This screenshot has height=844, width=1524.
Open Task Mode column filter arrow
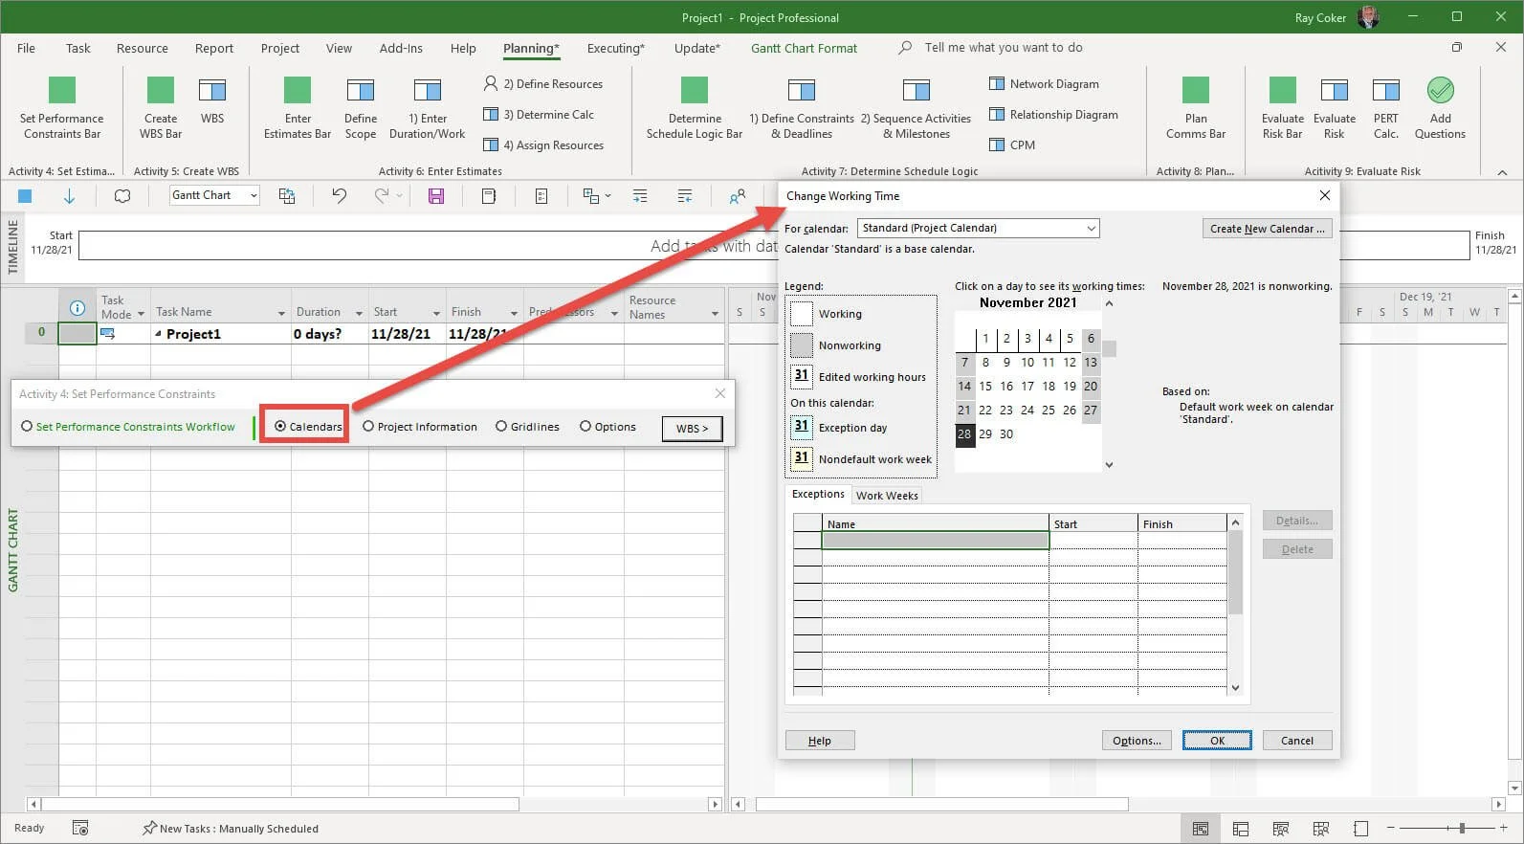pyautogui.click(x=141, y=314)
